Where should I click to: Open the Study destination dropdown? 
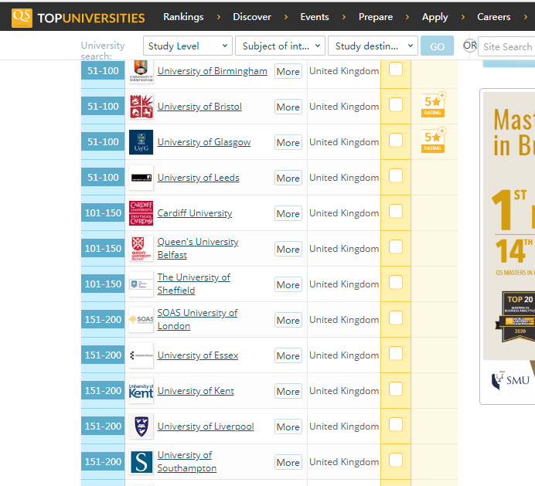(373, 46)
